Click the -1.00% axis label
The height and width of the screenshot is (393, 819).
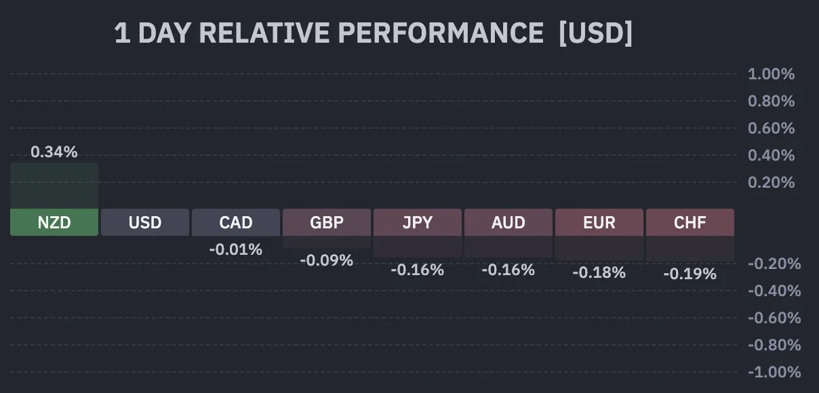tap(774, 372)
